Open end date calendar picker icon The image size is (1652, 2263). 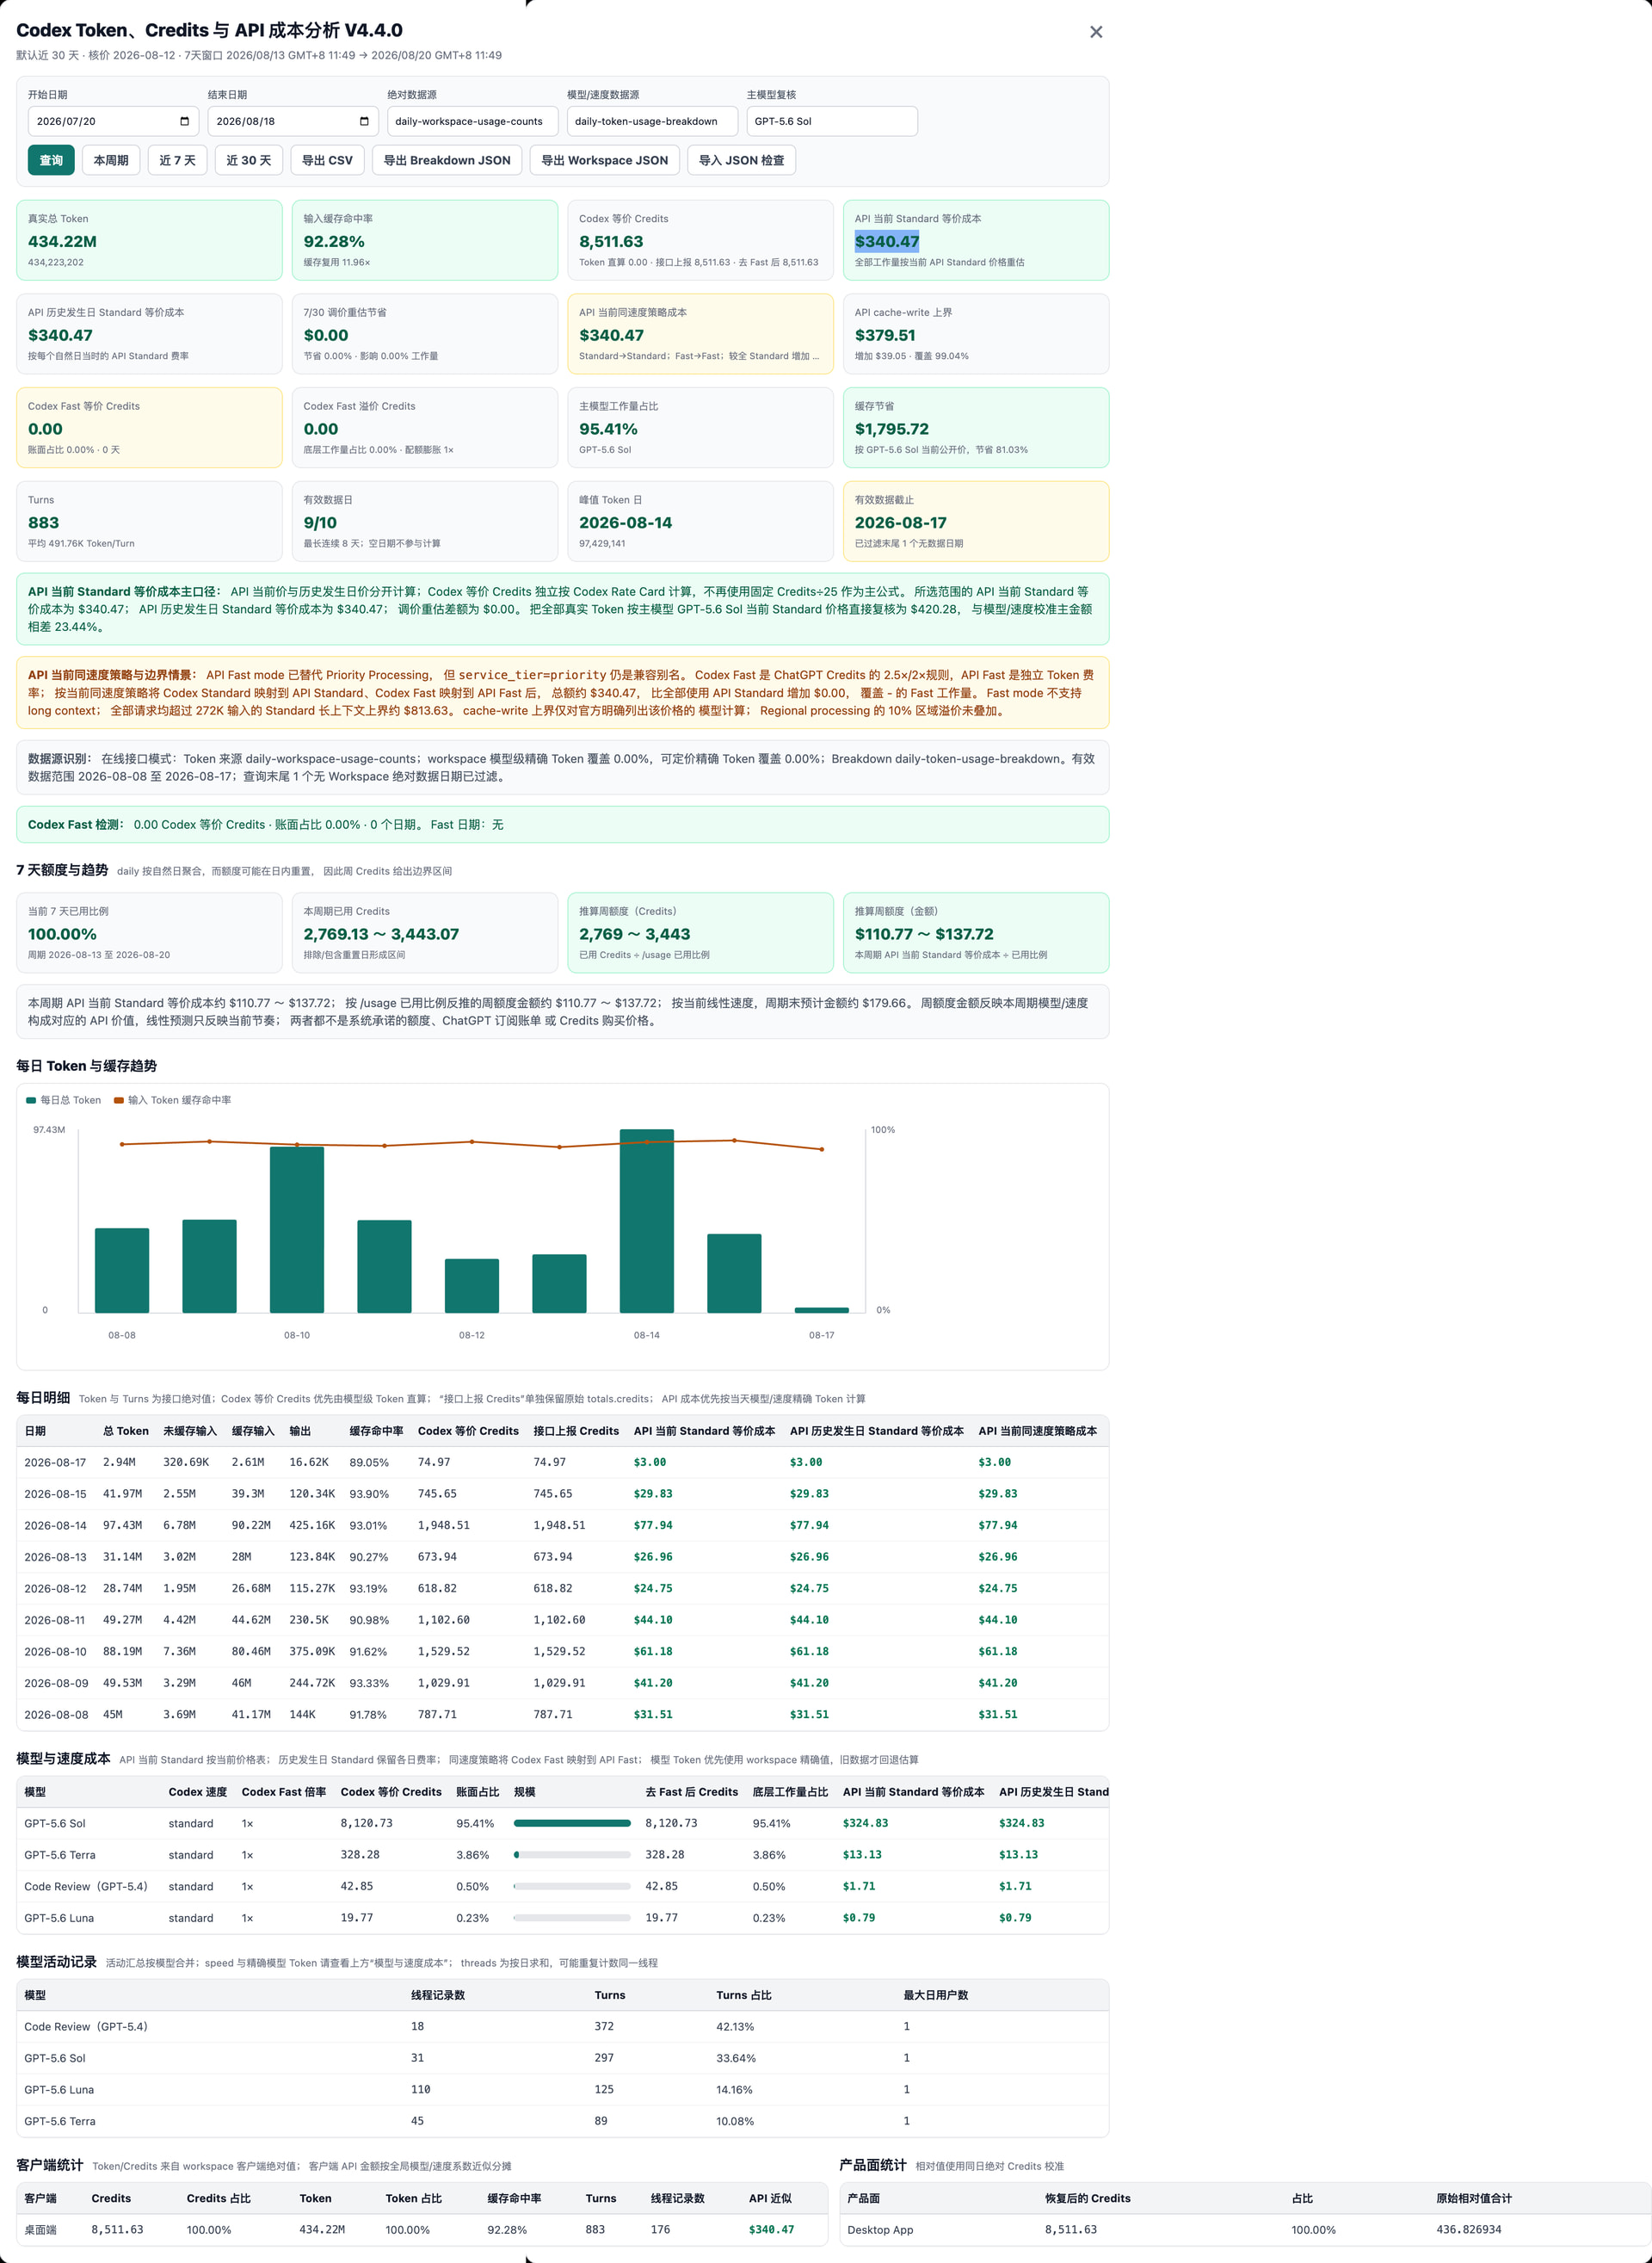click(364, 121)
